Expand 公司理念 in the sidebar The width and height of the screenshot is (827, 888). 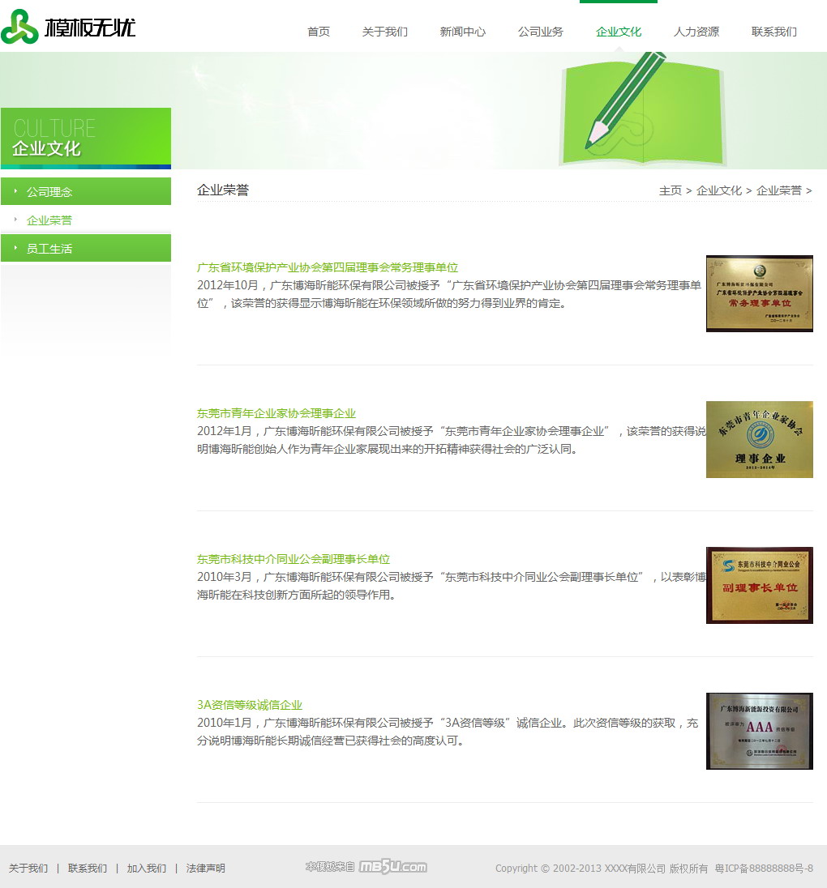point(49,192)
